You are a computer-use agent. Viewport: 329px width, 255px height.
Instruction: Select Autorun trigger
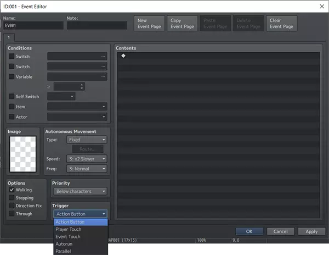pos(81,244)
